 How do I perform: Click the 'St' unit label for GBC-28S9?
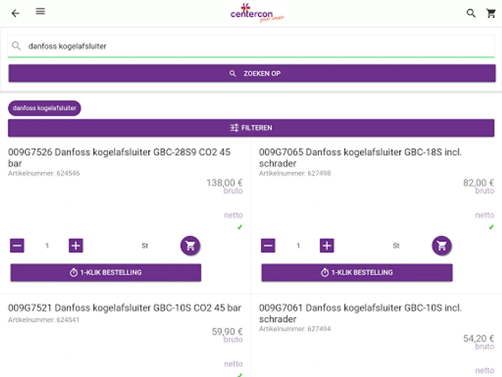[145, 246]
